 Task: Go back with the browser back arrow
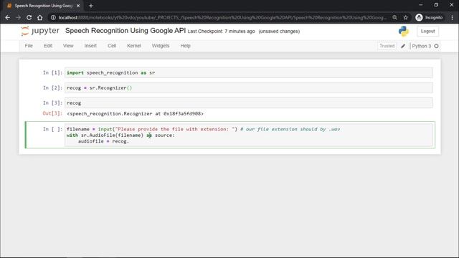click(x=8, y=17)
